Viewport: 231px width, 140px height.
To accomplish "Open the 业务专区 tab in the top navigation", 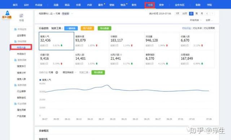I will click(x=180, y=5).
